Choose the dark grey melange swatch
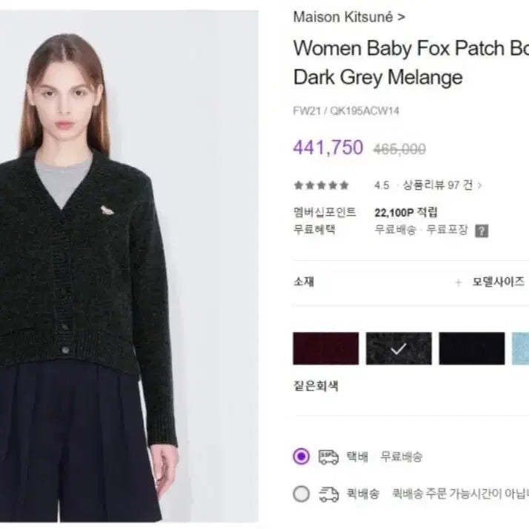 399,348
